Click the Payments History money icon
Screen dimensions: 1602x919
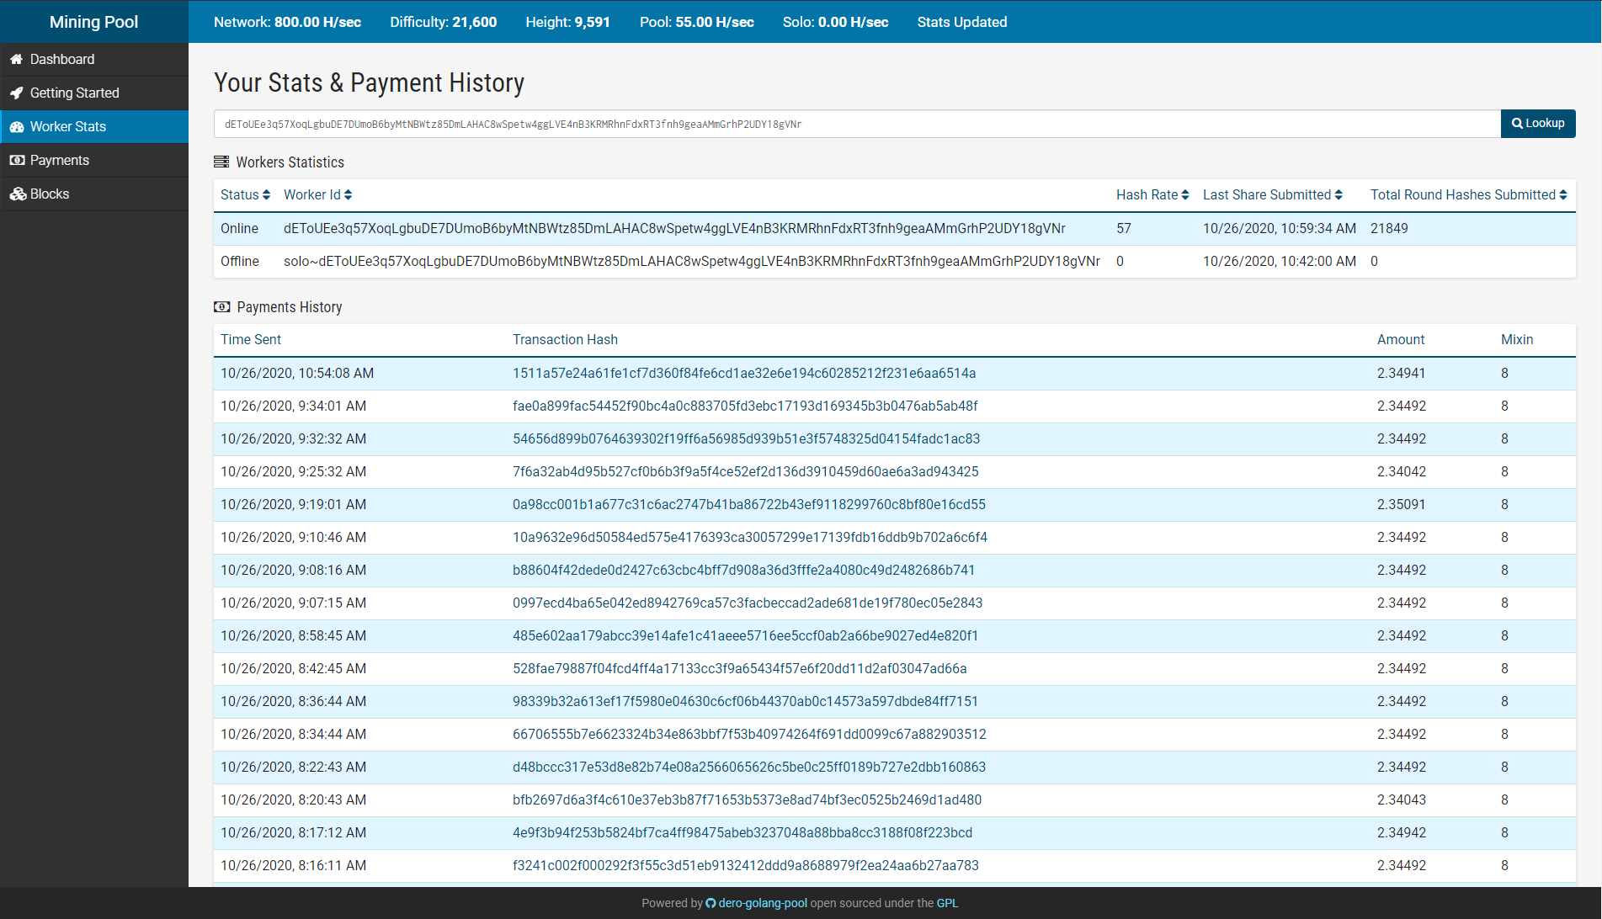[222, 306]
